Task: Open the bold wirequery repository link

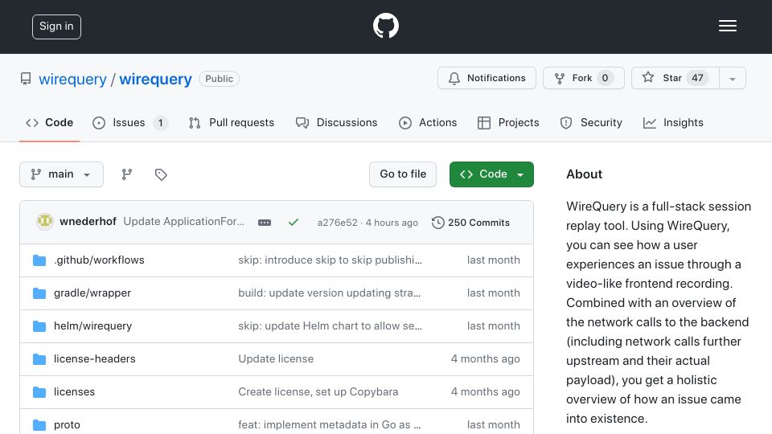Action: tap(155, 80)
